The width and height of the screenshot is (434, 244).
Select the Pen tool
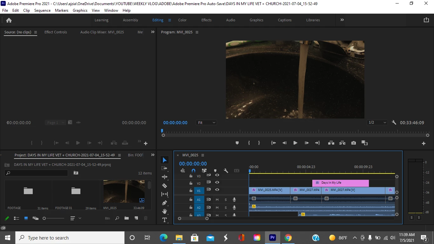pos(165,203)
